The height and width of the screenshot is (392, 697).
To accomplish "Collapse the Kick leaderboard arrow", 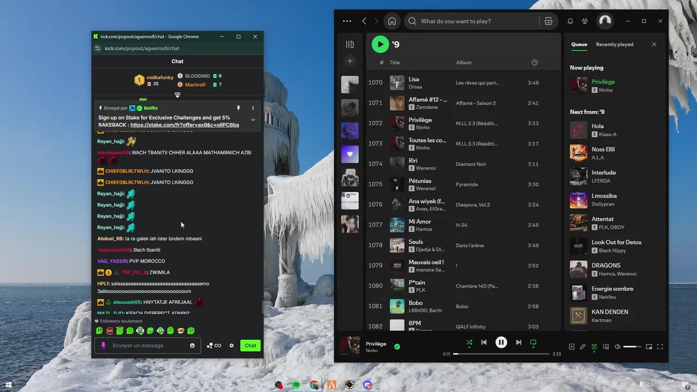I will point(177,95).
